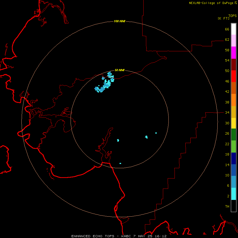This screenshot has height=238, width=238.
Task: Pick the magenta segment of the echo tops legend
Action: point(234,53)
